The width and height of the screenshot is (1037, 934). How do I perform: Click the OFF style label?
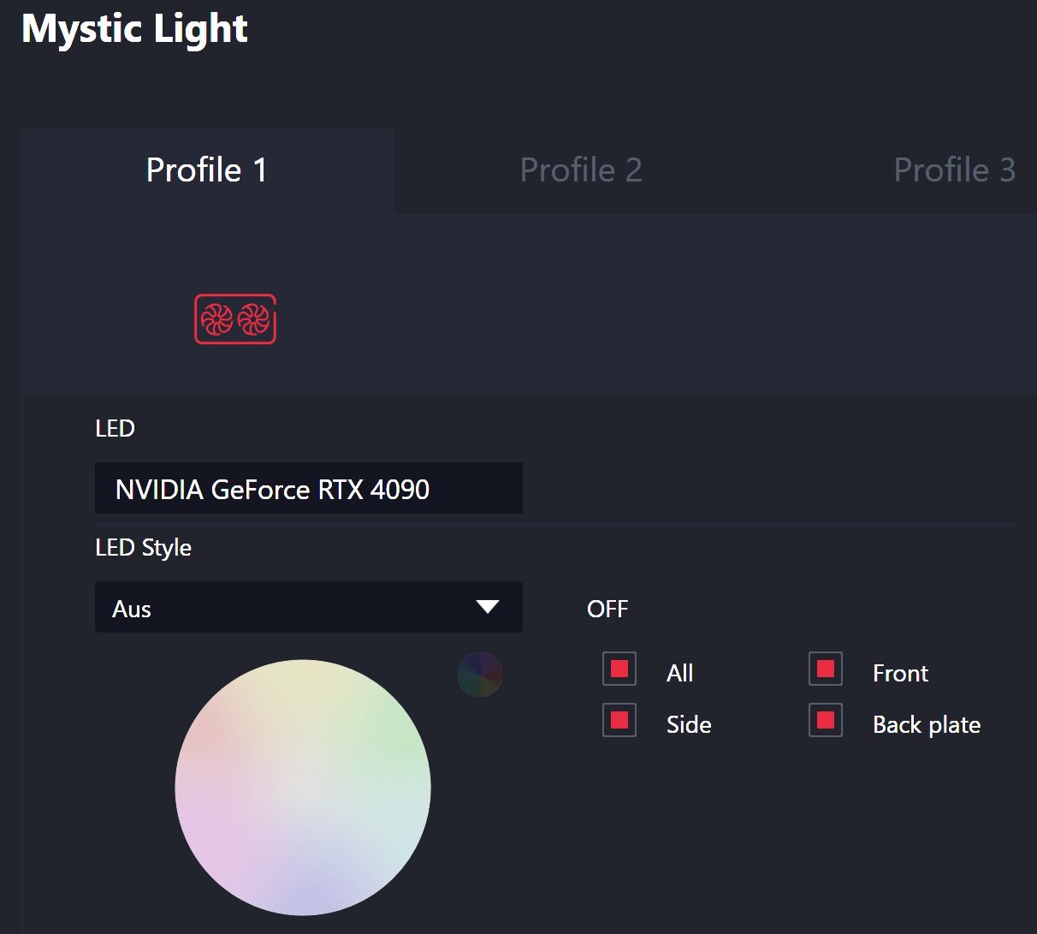[607, 609]
